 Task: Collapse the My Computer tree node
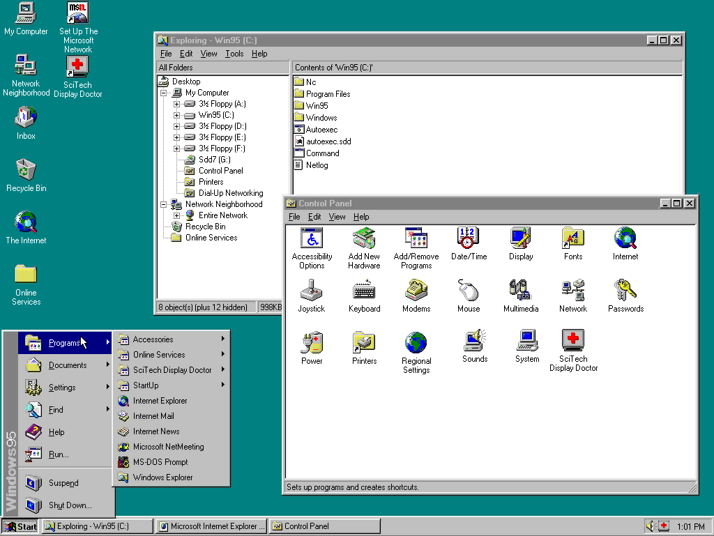point(164,93)
